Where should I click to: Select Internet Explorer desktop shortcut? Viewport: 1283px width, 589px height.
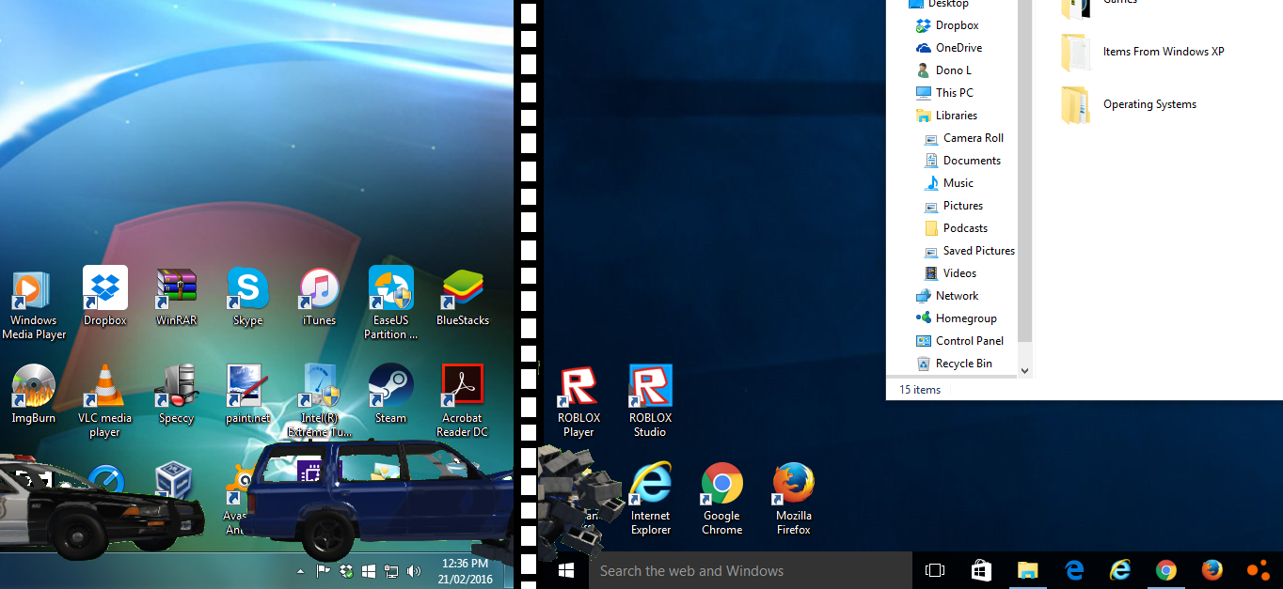coord(650,499)
